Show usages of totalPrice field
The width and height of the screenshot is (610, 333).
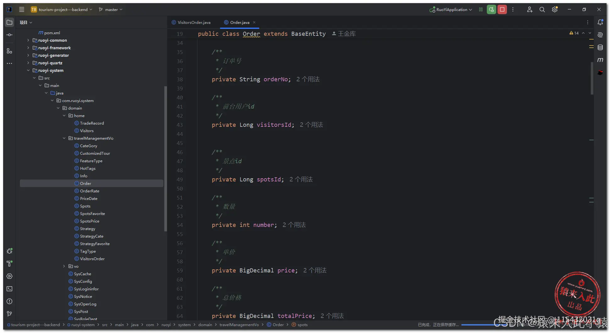click(332, 316)
